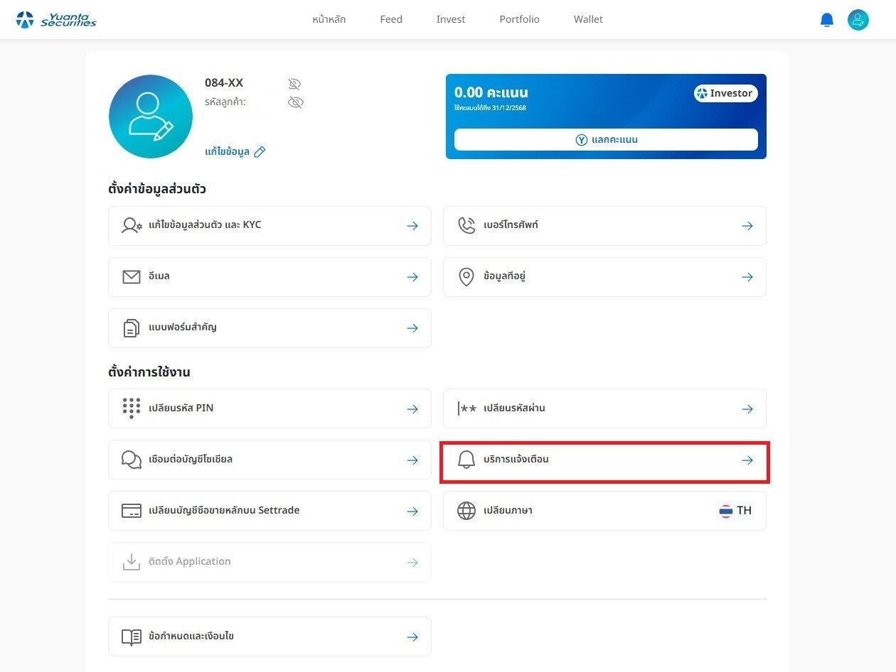Screen dimensions: 896x672
Task: Click the chat bubbles icon เชื่อมต่อบัญชีโซเชียล
Action: point(132,460)
